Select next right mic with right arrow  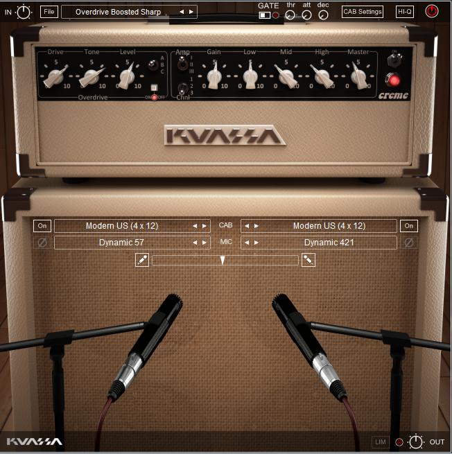coord(257,243)
